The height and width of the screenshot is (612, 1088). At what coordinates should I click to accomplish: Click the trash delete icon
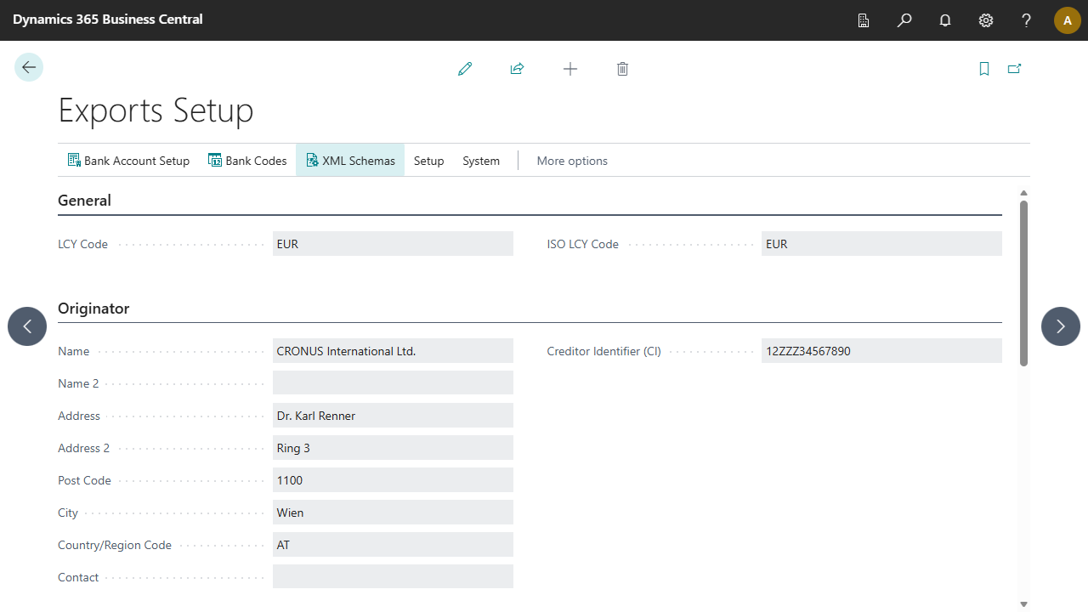(x=622, y=69)
